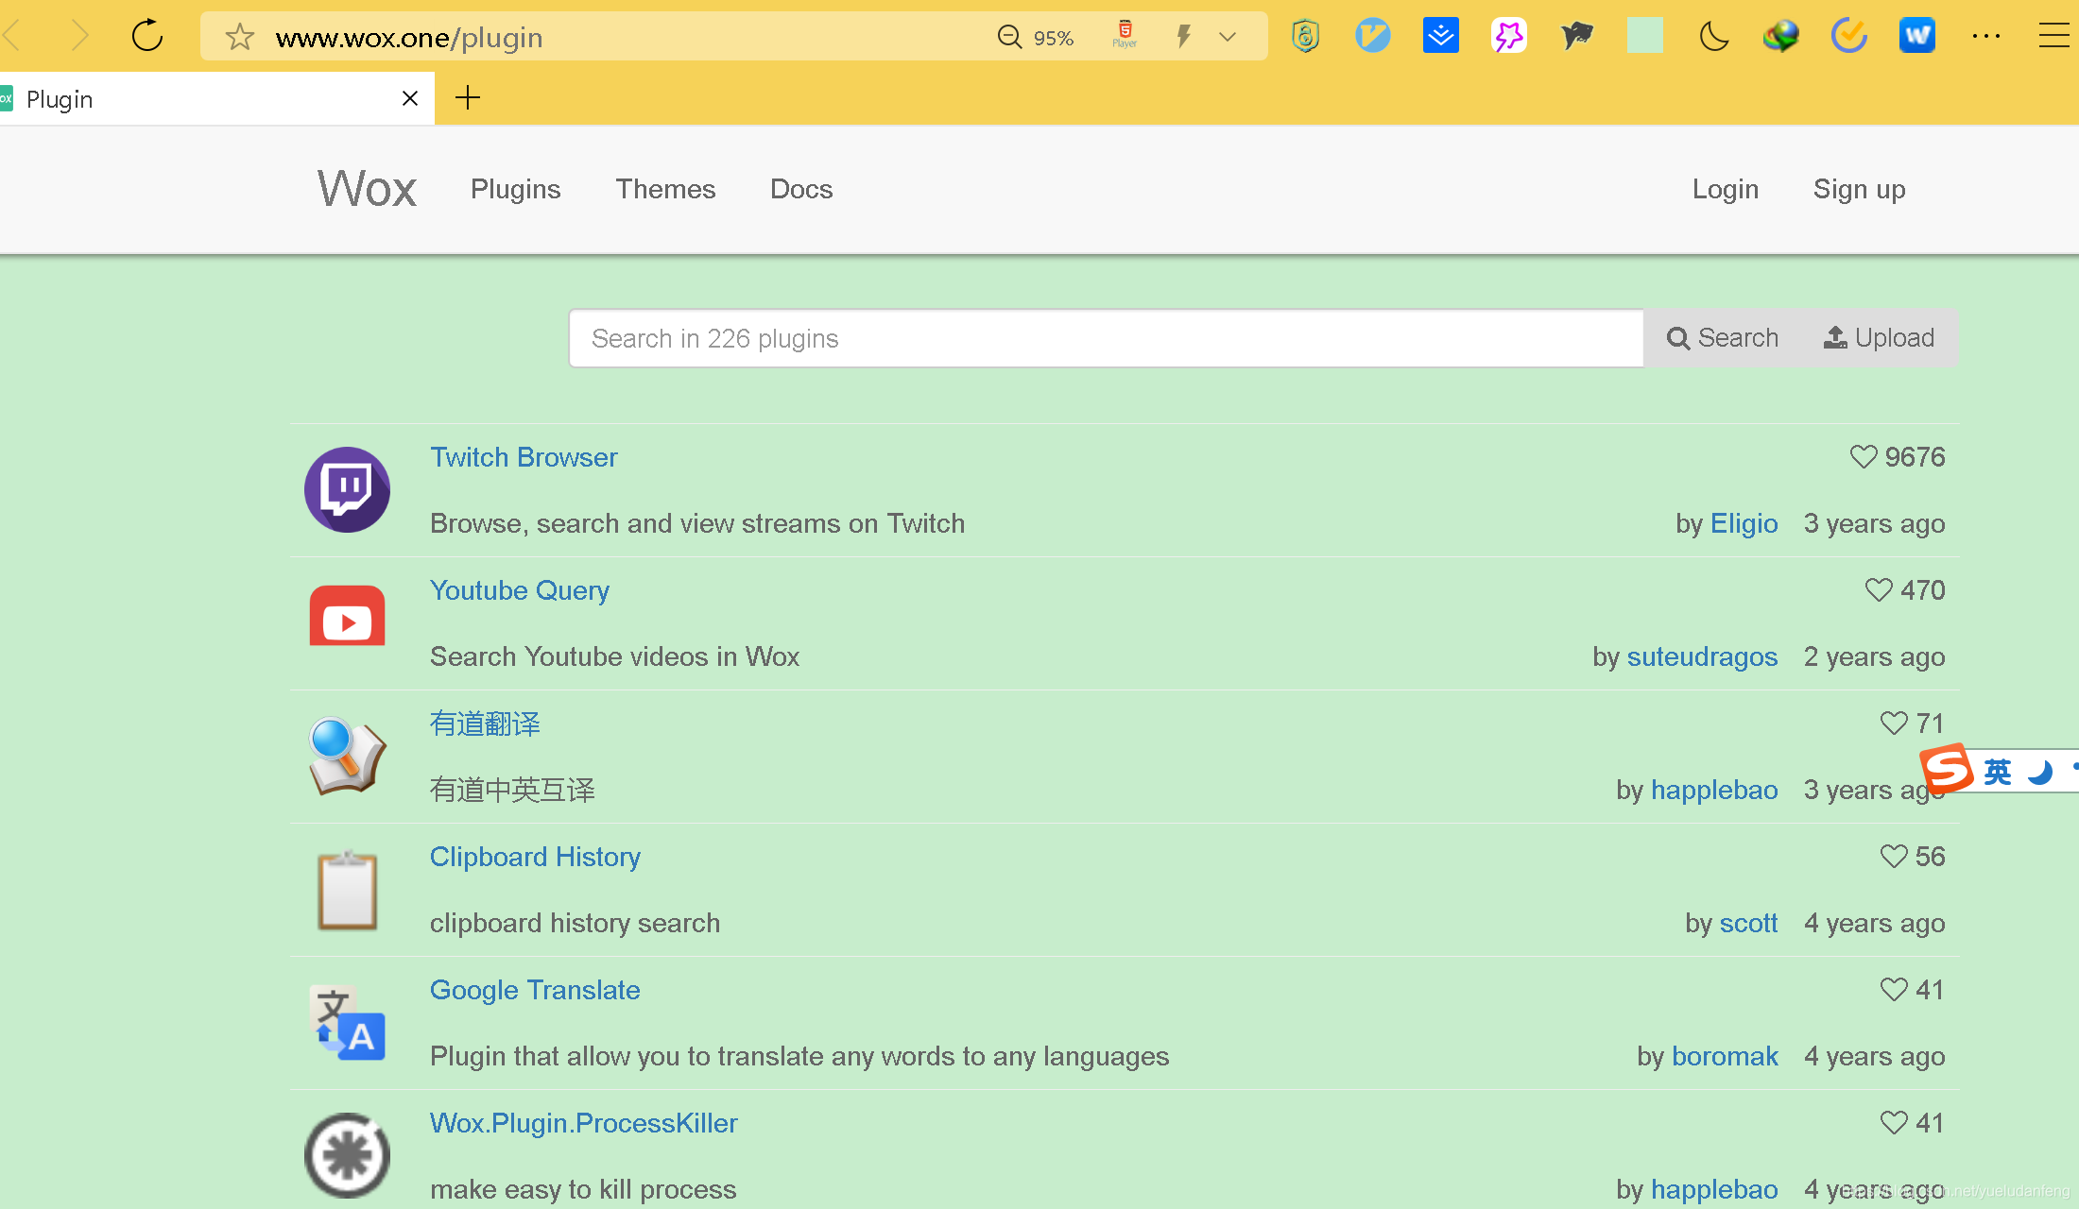2079x1209 pixels.
Task: Toggle the 英 language mode in Sogou bar
Action: [x=1998, y=773]
